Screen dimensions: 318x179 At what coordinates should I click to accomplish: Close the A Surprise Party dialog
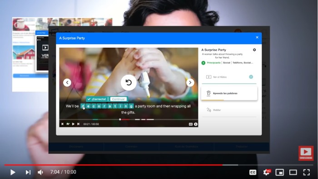pyautogui.click(x=257, y=38)
